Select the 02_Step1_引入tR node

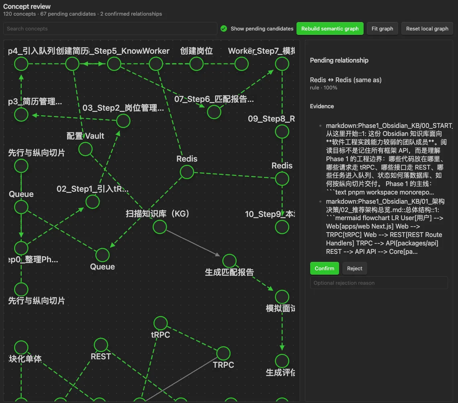point(92,201)
